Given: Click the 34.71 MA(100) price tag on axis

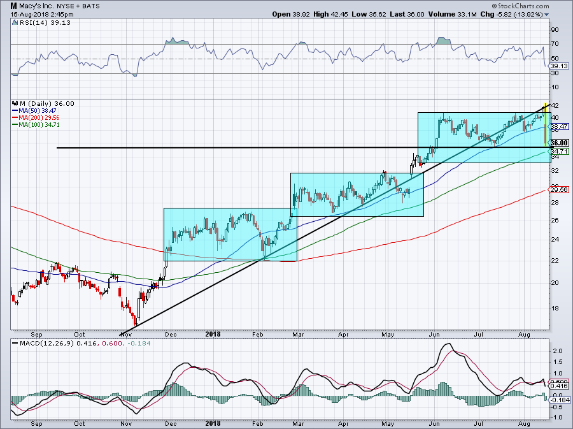Looking at the screenshot, I should point(559,151).
